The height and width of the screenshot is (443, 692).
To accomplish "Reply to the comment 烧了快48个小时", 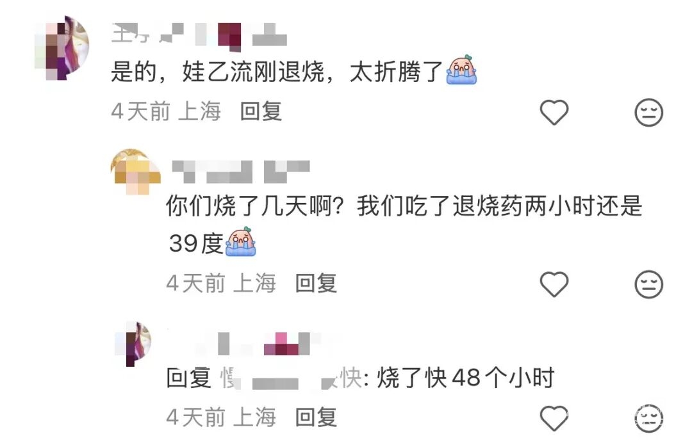I will pos(316,417).
